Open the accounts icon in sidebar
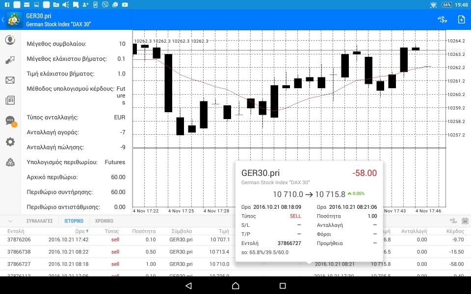 (x=10, y=40)
